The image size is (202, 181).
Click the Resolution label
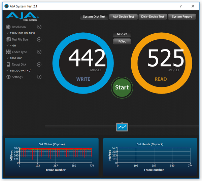[19, 27]
